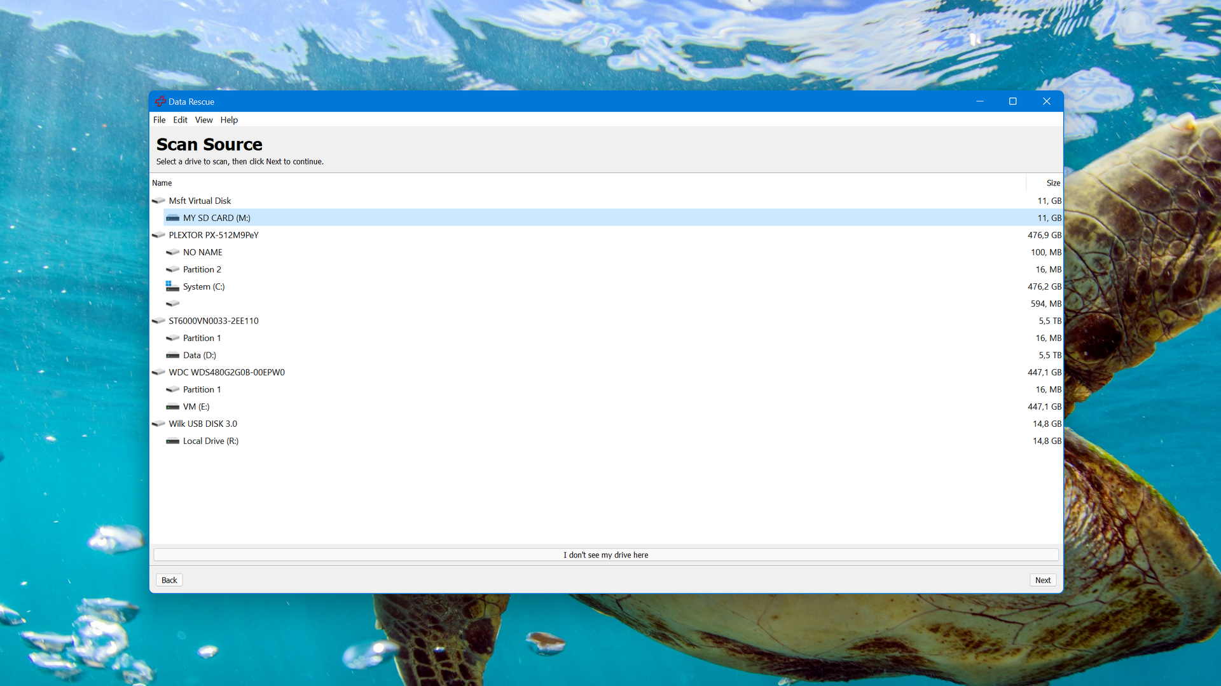Click the 14,8 GB size of Local Drive (R:)
The image size is (1221, 686).
(x=1047, y=441)
